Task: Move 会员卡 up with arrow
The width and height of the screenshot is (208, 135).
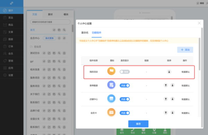Action: click(166, 113)
